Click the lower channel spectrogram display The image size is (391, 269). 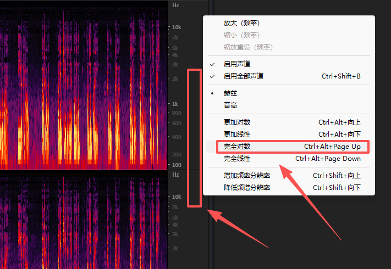point(84,220)
